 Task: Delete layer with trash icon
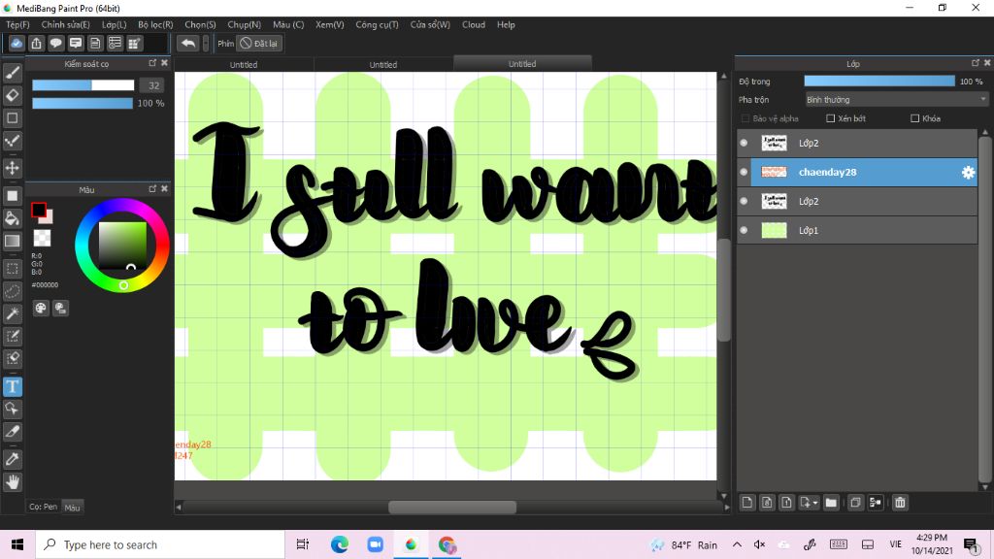(900, 503)
